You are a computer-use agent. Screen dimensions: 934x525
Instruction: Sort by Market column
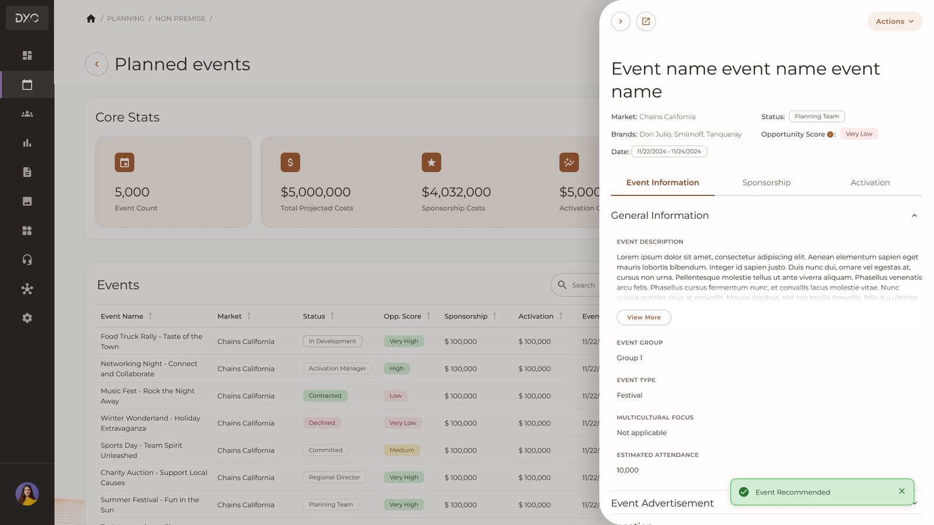coord(249,316)
